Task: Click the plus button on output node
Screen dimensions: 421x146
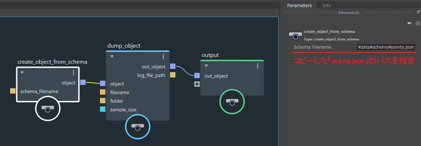Action: (x=197, y=84)
